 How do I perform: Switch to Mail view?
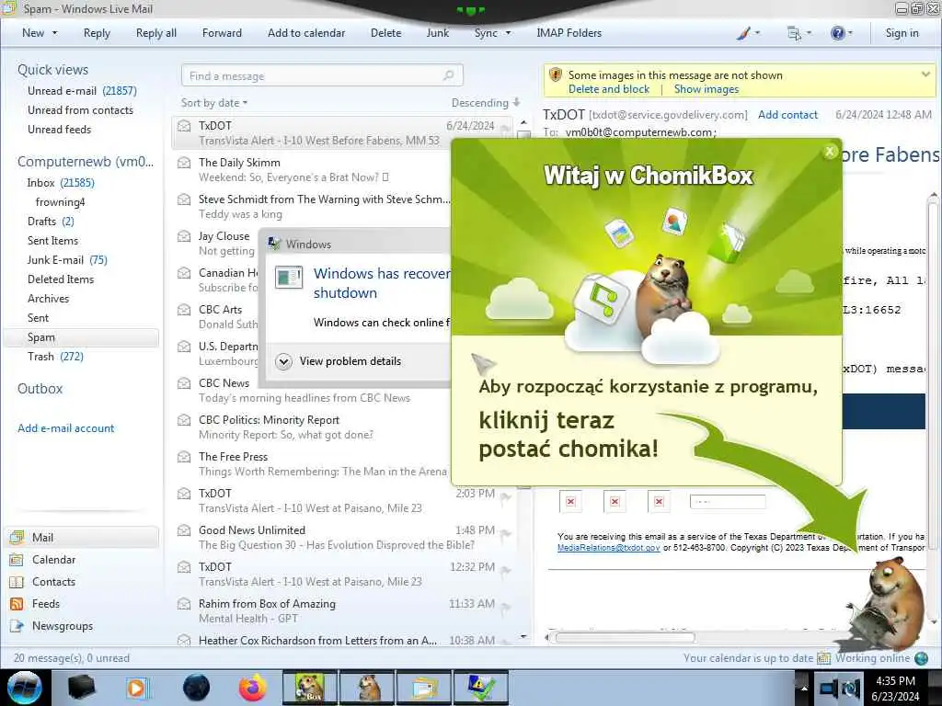83,537
